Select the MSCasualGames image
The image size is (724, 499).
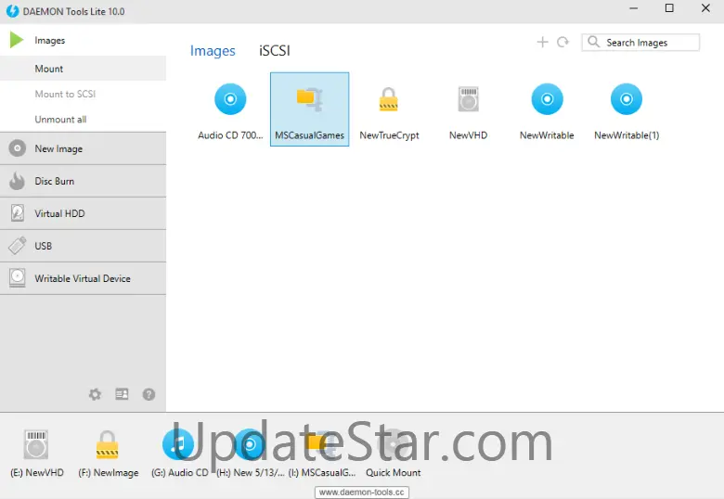(309, 109)
